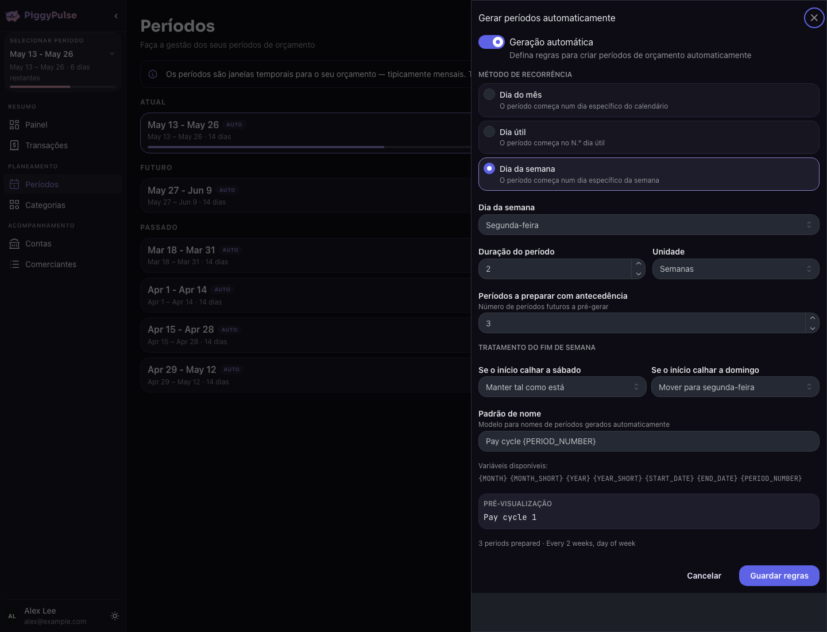Screen dimensions: 827x632
Task: Open the Apr 1 - Apr 14 past period card
Action: point(306,295)
